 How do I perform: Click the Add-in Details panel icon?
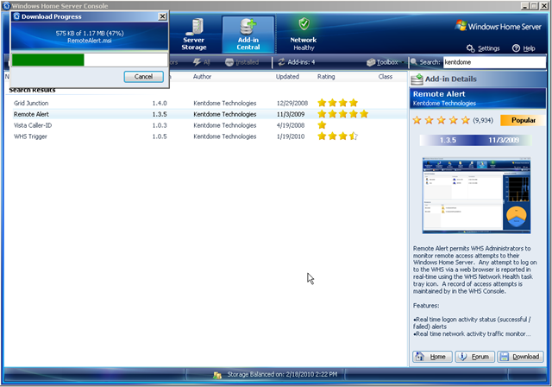click(417, 79)
